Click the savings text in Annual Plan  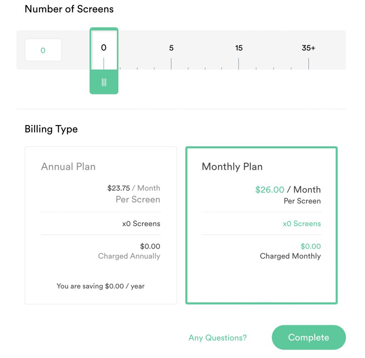[101, 286]
